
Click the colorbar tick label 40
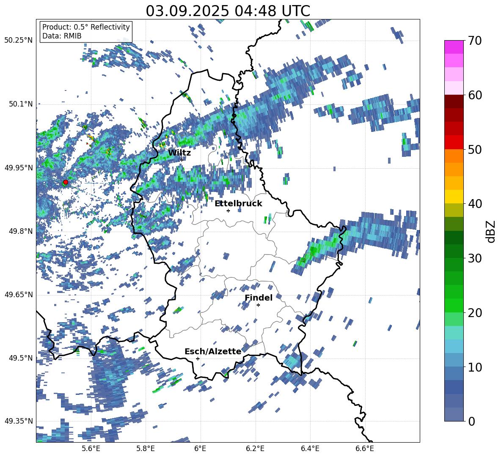[475, 204]
